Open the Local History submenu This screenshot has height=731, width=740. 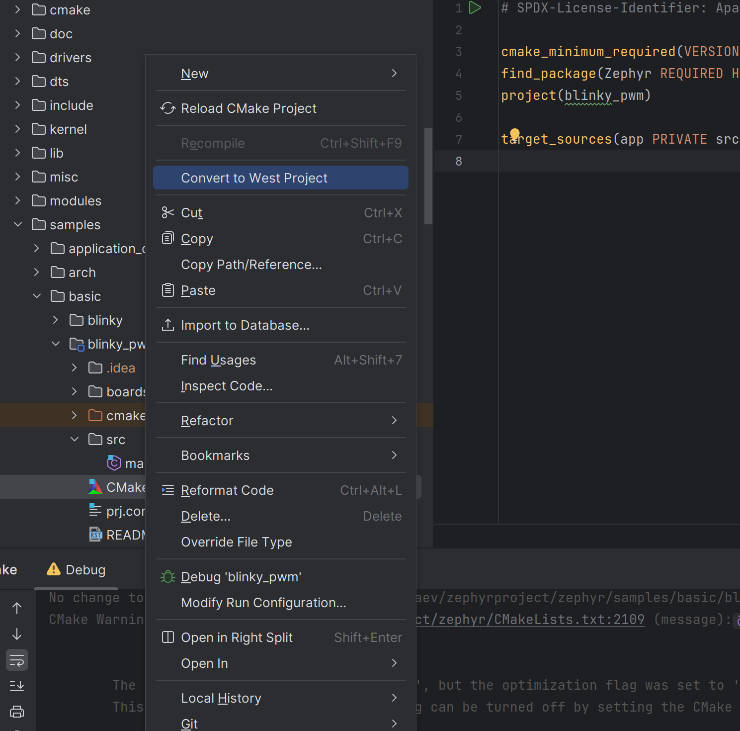[281, 698]
